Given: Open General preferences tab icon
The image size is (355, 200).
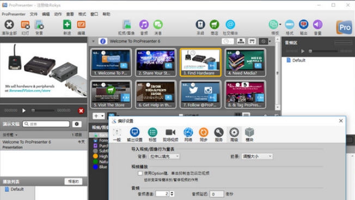Looking at the screenshot, I should [x=117, y=135].
